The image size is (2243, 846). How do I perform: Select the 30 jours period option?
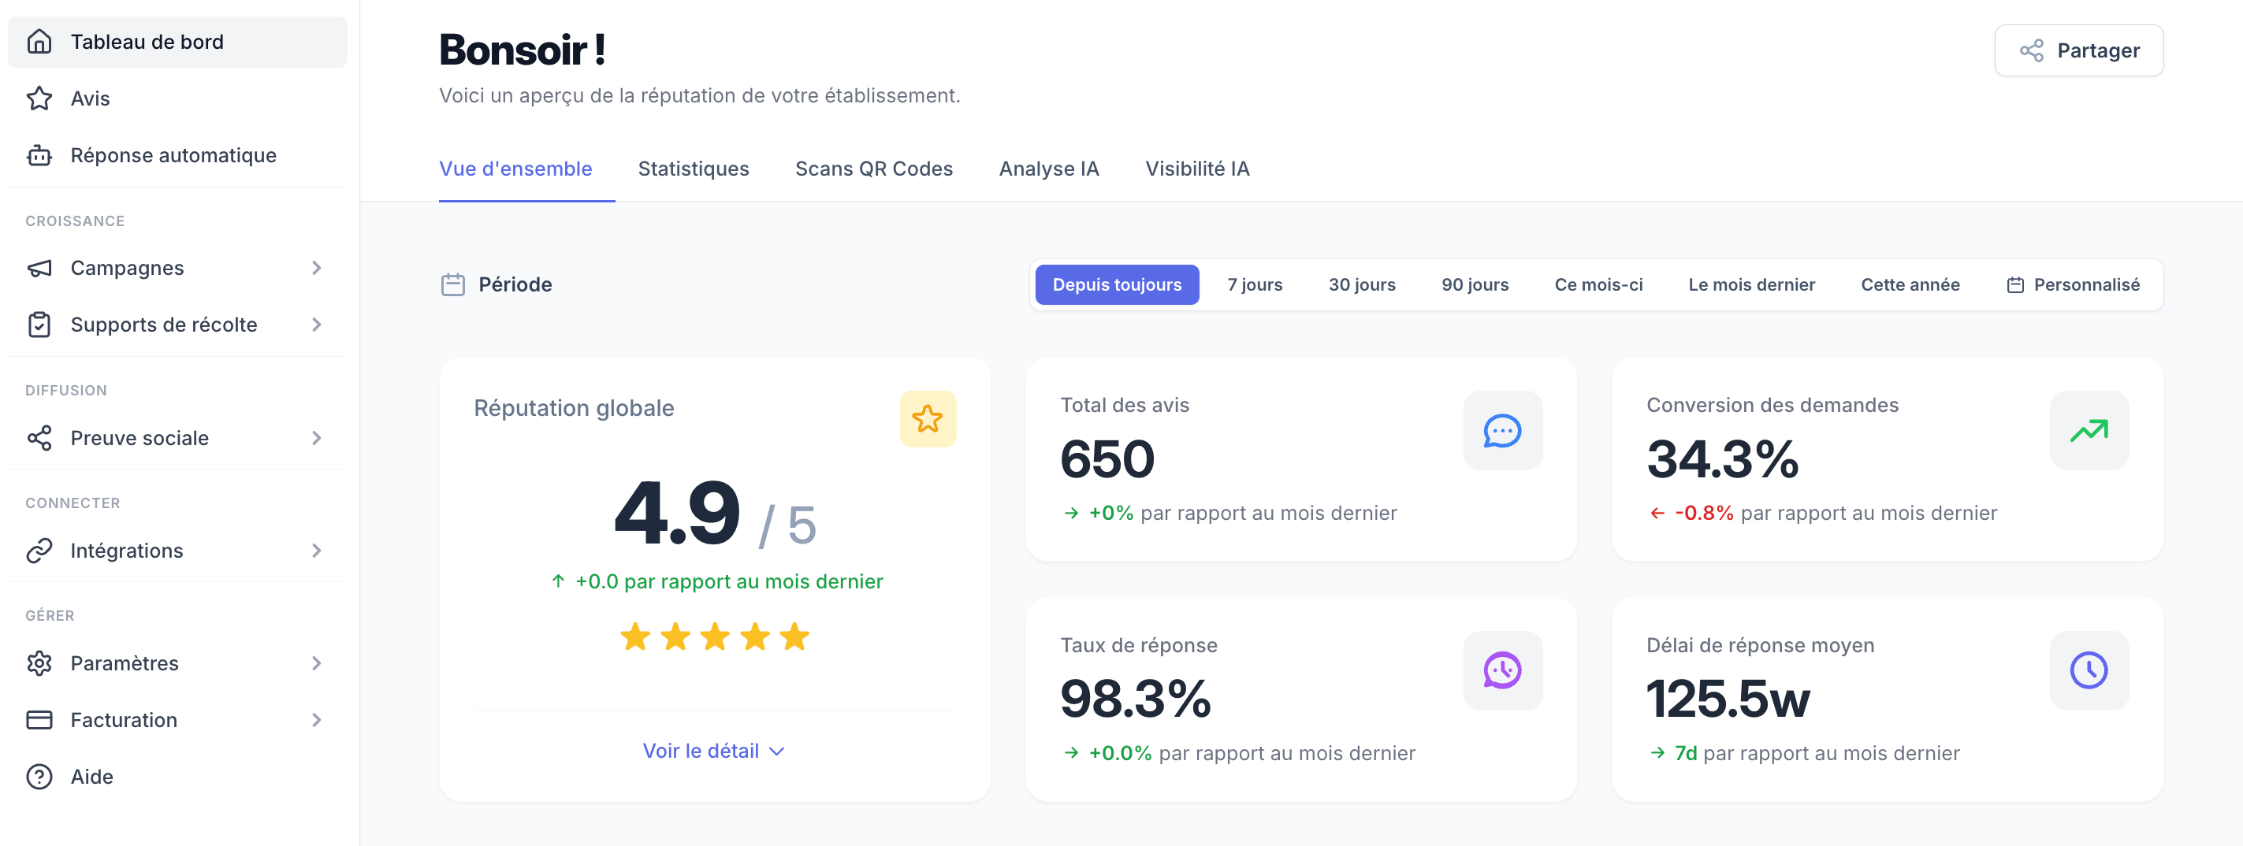(x=1361, y=284)
